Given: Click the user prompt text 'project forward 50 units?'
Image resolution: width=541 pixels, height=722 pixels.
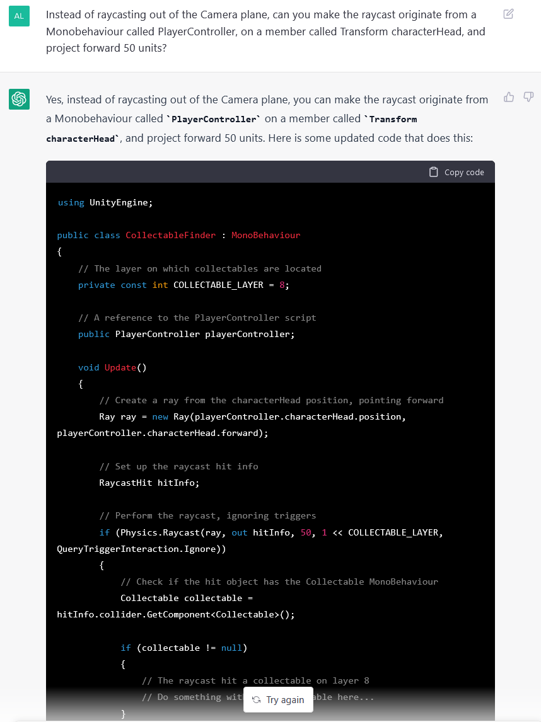Looking at the screenshot, I should (x=107, y=48).
